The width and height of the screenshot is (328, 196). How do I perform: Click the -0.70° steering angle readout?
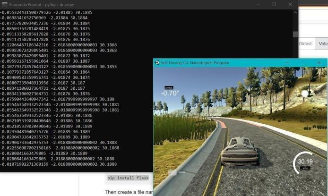[170, 93]
